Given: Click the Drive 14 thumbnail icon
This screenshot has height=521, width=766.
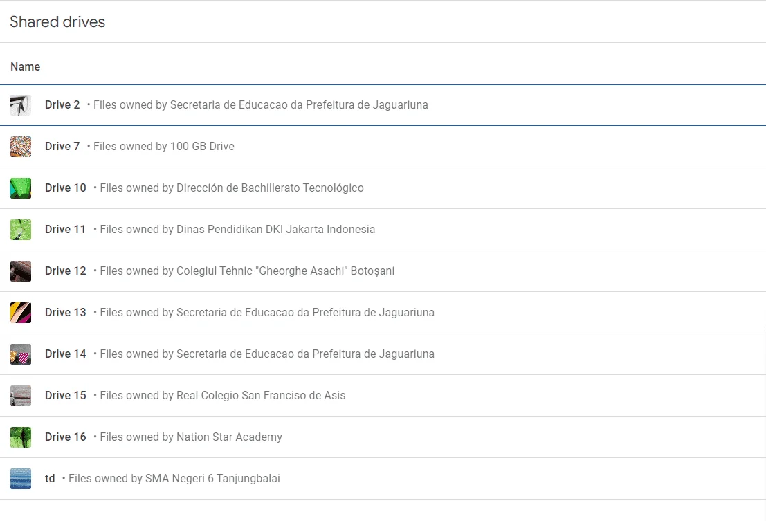Looking at the screenshot, I should [x=21, y=354].
